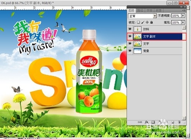This screenshot has width=191, height=139.
Task: Click the 填充 100% input field
Action: point(176,23)
